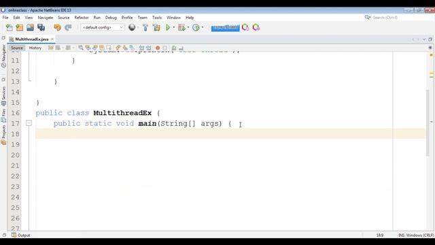
Task: Open the Services side panel
Action: tap(3, 96)
